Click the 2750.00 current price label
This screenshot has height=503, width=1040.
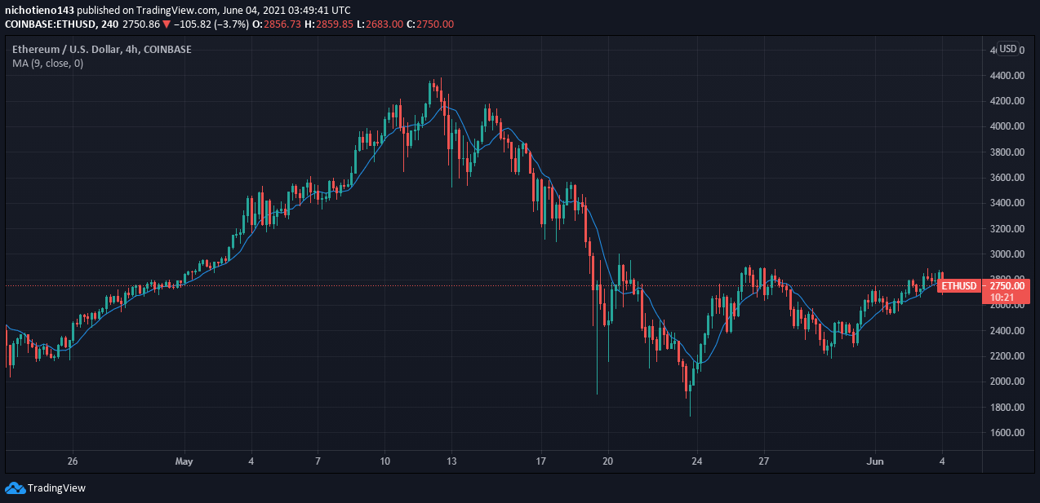click(1008, 285)
